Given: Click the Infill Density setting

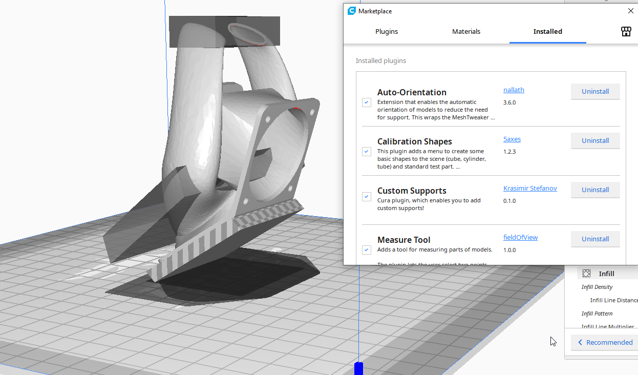Looking at the screenshot, I should 597,287.
